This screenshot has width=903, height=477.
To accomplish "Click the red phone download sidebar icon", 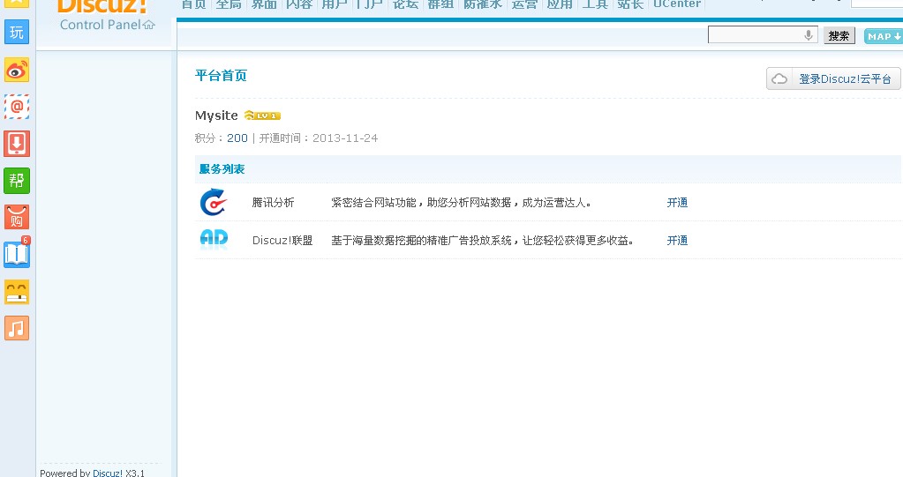I will (x=17, y=144).
